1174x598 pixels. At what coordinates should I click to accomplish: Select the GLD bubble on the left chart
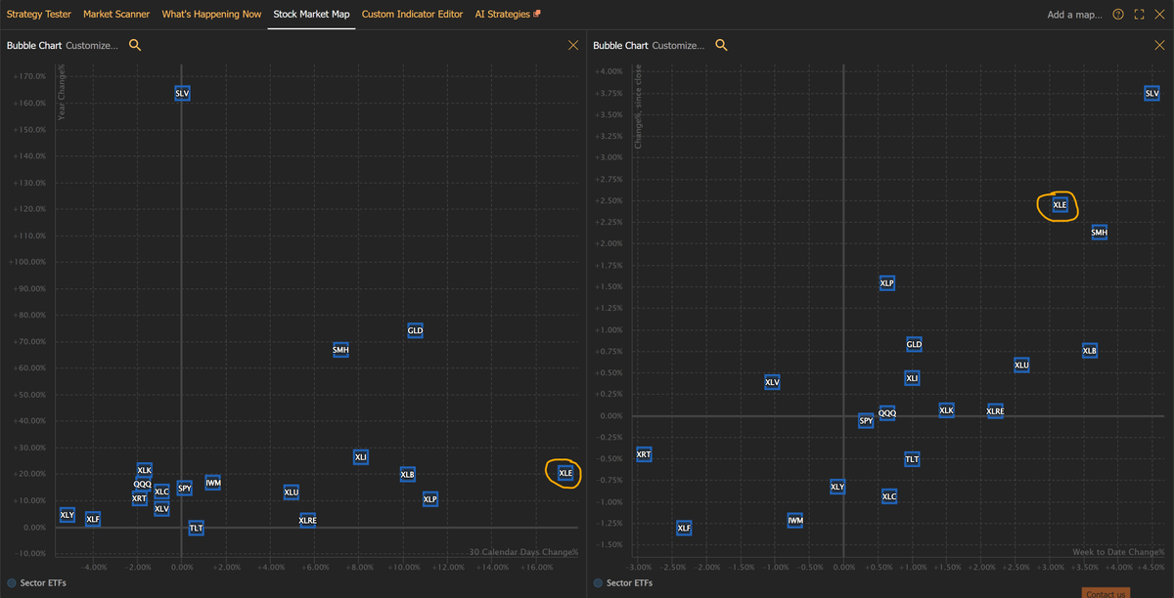(415, 330)
